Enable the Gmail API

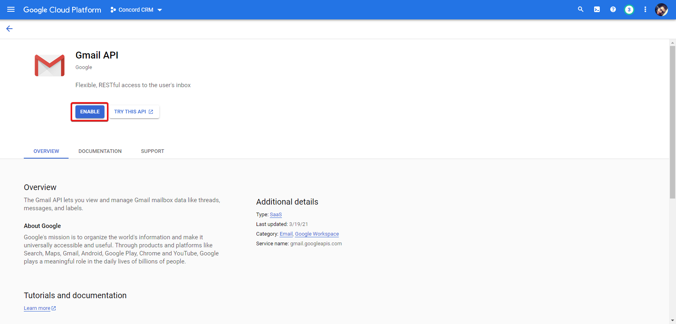click(x=90, y=112)
